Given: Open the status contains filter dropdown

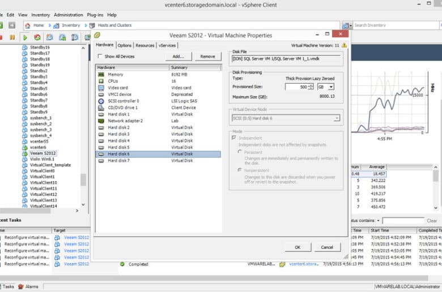Looking at the screenshot, I should click(379, 221).
